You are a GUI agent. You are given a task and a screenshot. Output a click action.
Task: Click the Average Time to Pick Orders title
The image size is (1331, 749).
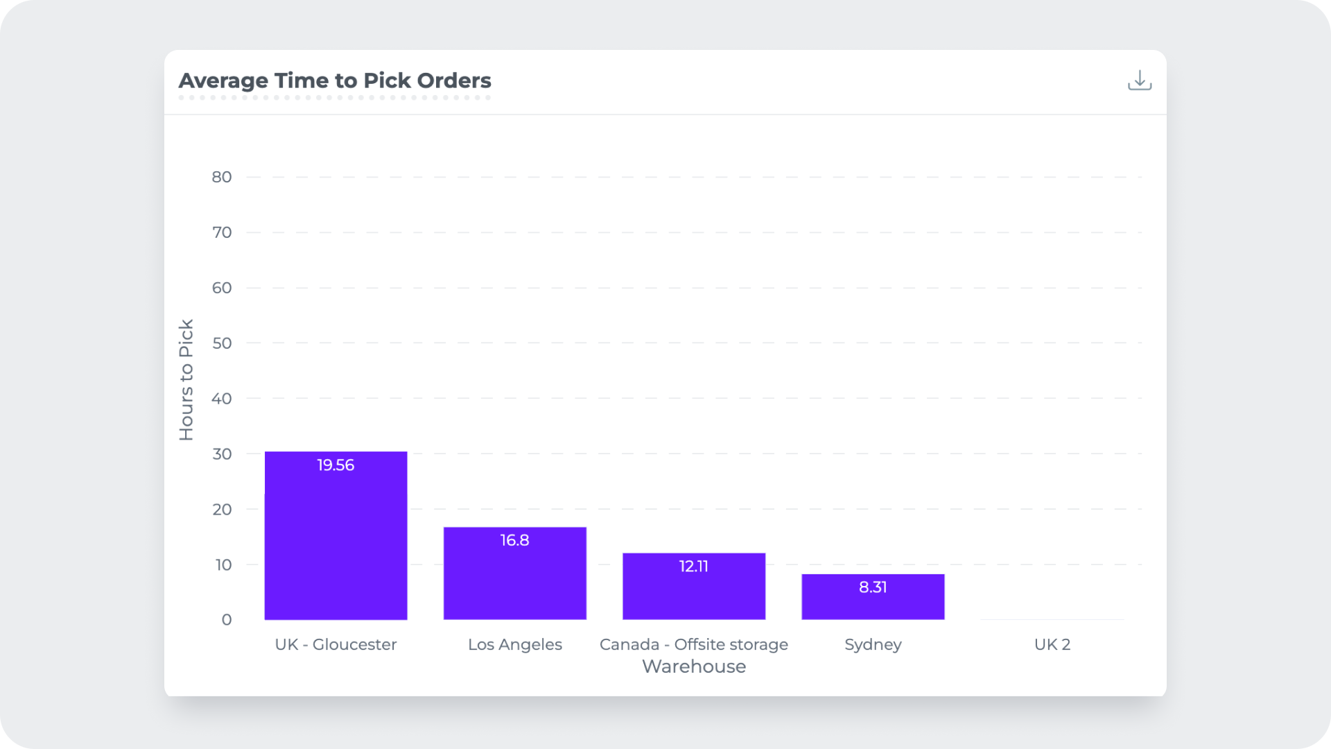[x=336, y=80]
